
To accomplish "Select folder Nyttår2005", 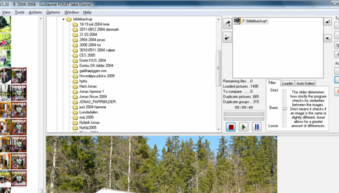I will (x=88, y=127).
